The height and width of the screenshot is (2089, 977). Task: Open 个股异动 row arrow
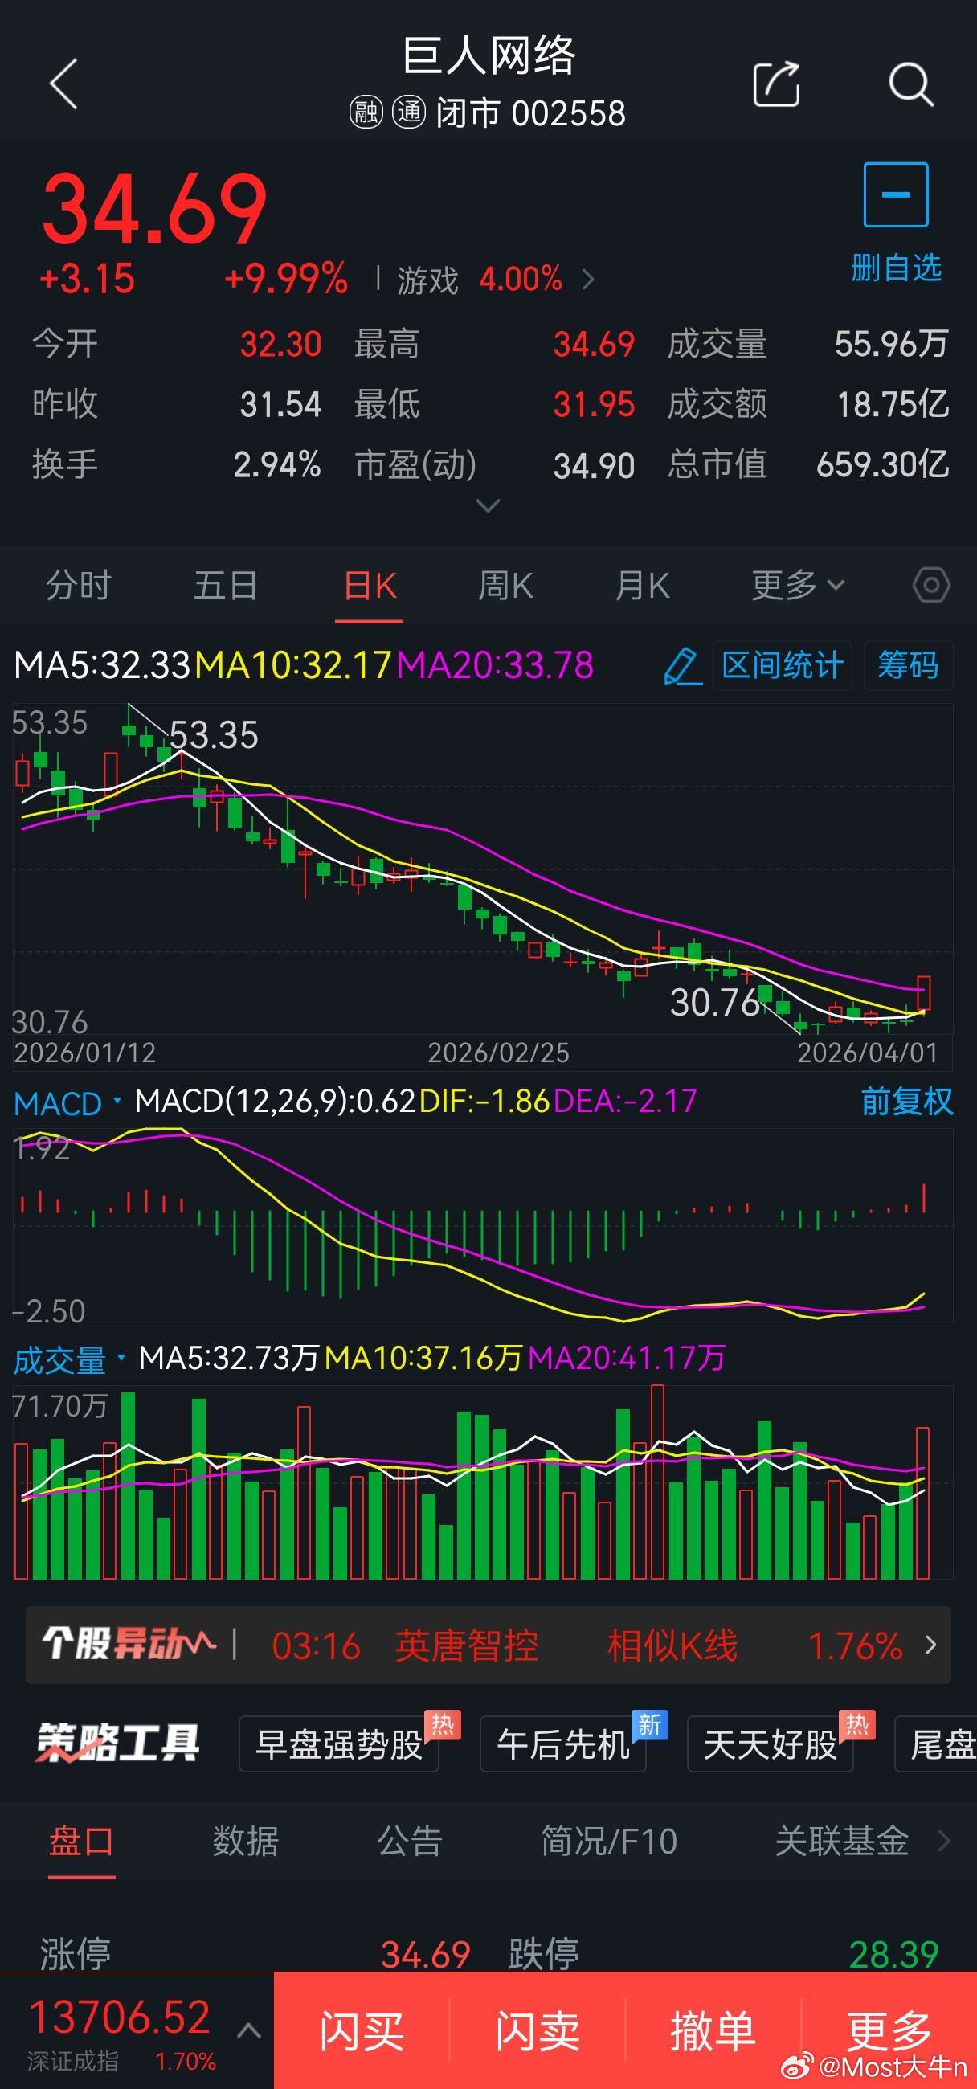click(930, 1645)
